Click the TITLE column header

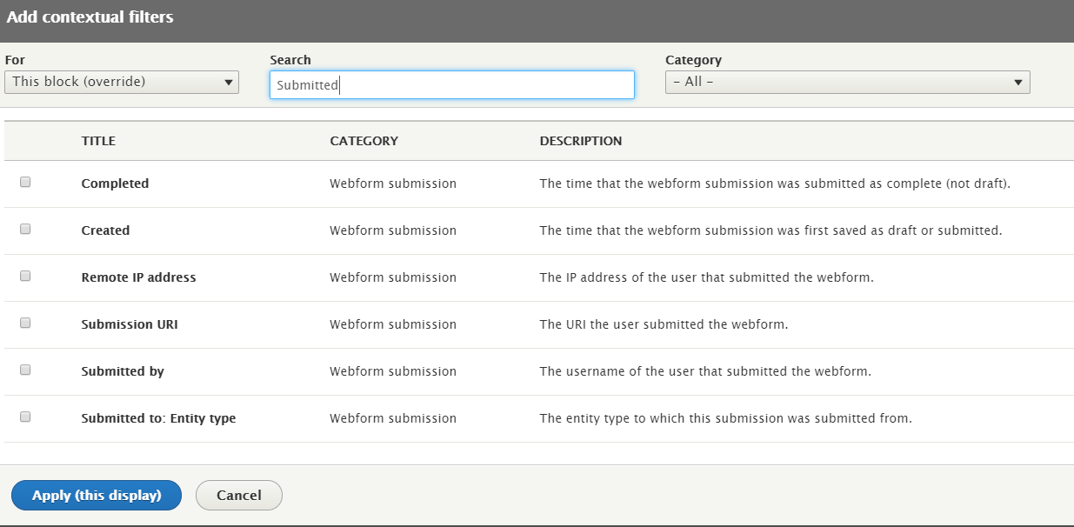tap(98, 140)
